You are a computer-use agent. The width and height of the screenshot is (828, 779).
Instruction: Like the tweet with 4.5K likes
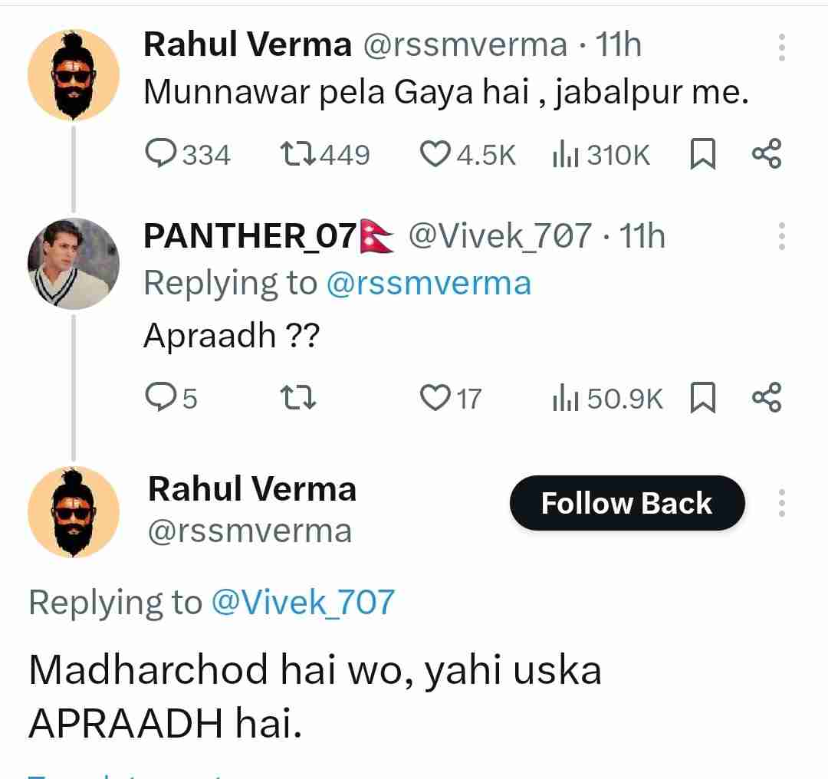click(x=436, y=155)
